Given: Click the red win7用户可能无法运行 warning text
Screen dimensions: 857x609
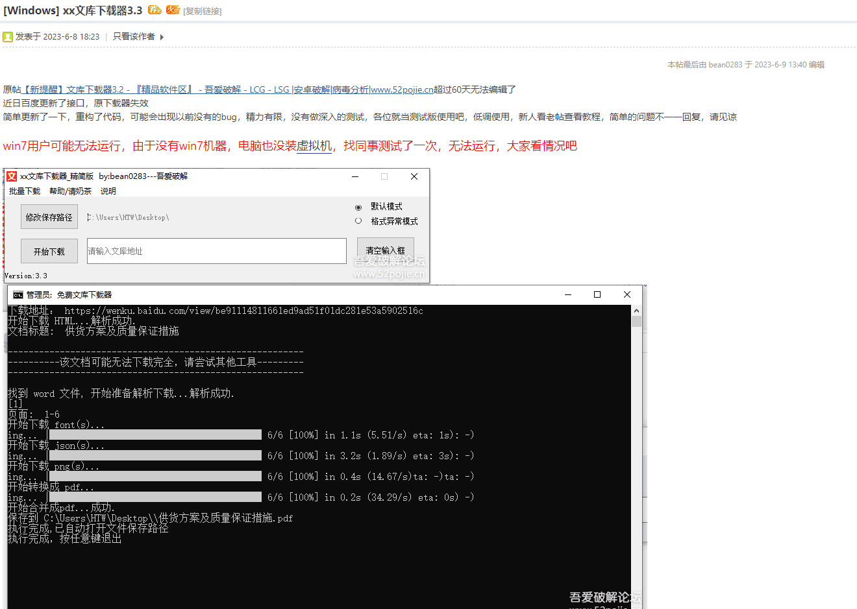Looking at the screenshot, I should point(290,146).
